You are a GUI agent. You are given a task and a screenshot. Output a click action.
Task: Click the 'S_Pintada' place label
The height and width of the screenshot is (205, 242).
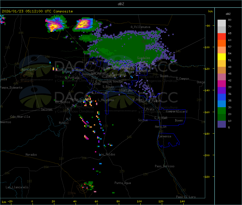72,78
